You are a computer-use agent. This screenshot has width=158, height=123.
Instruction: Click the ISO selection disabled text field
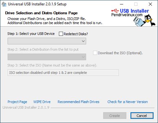[63, 73]
